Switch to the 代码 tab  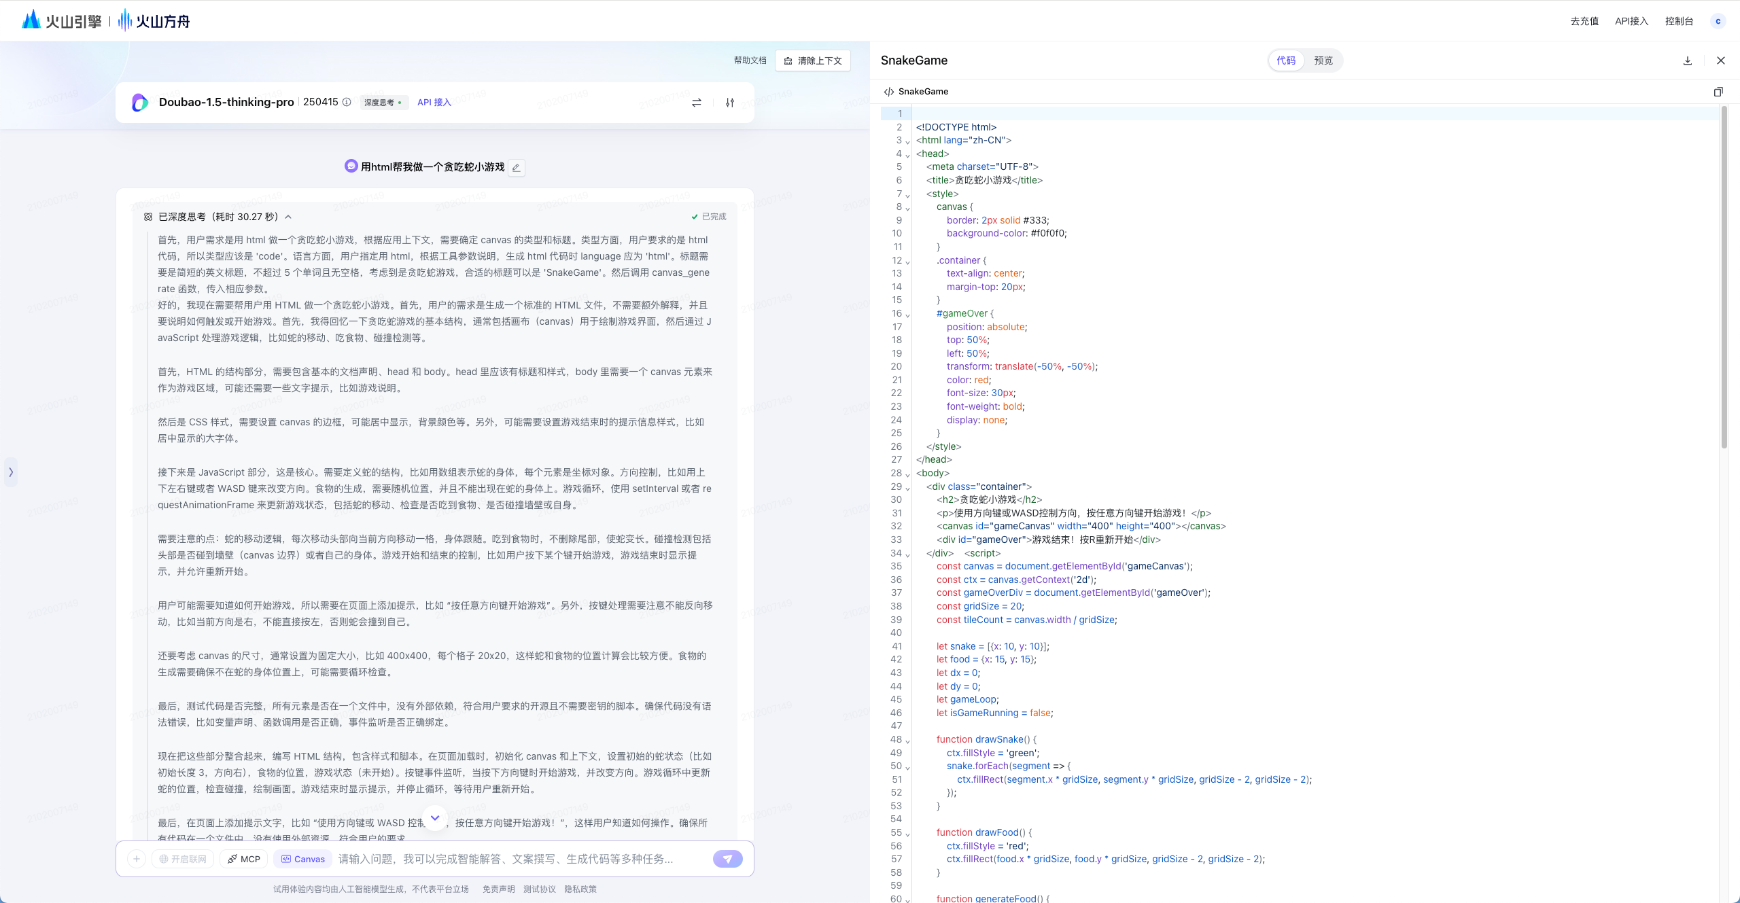coord(1286,60)
